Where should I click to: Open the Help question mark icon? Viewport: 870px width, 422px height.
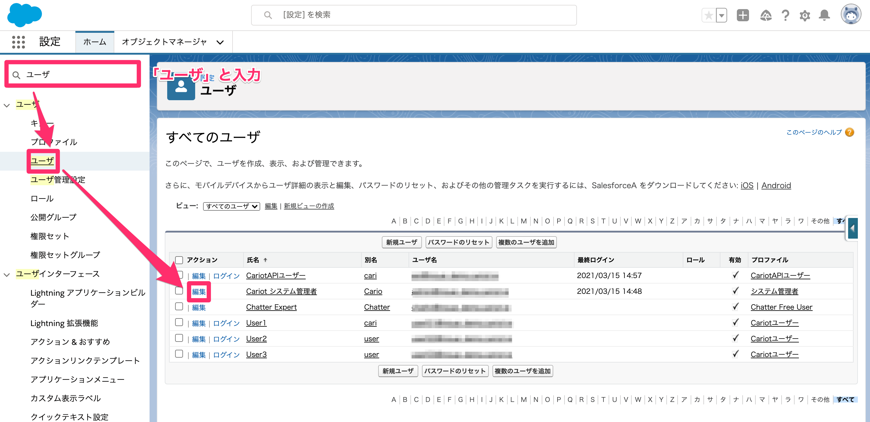(785, 15)
